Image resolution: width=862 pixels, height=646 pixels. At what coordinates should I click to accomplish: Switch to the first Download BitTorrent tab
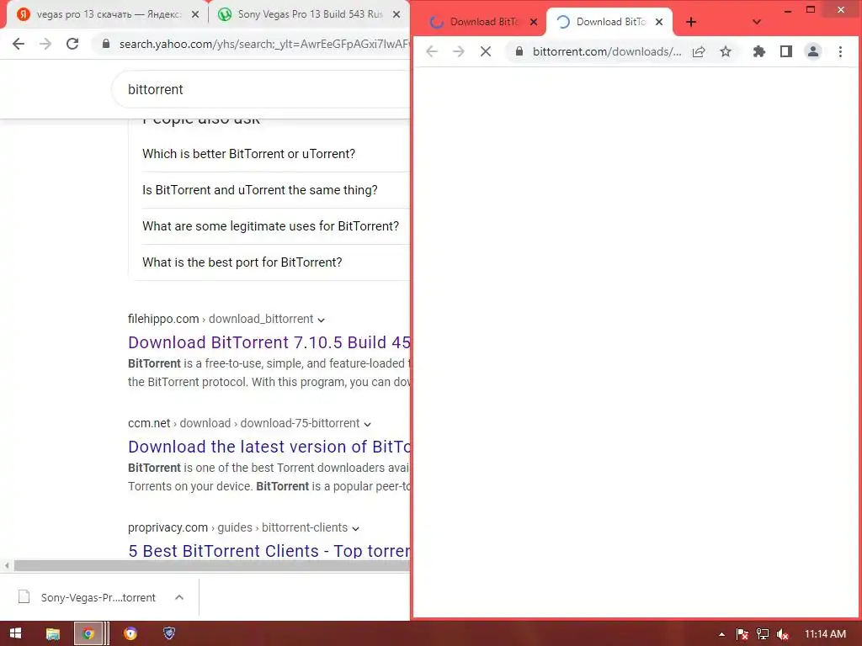pos(484,22)
